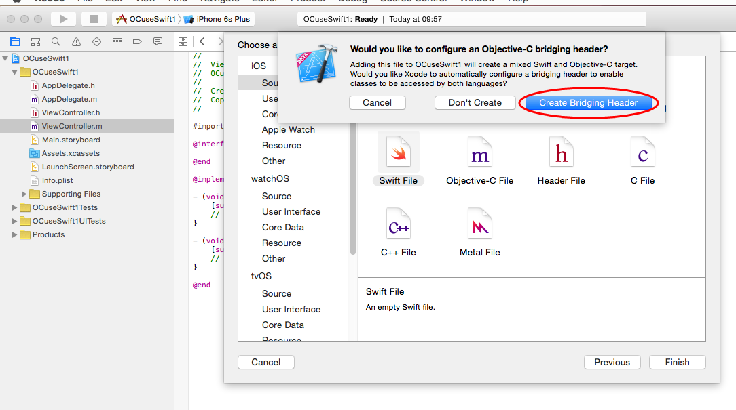Click Cancel in the bridging header dialog
The image size is (736, 410).
377,102
